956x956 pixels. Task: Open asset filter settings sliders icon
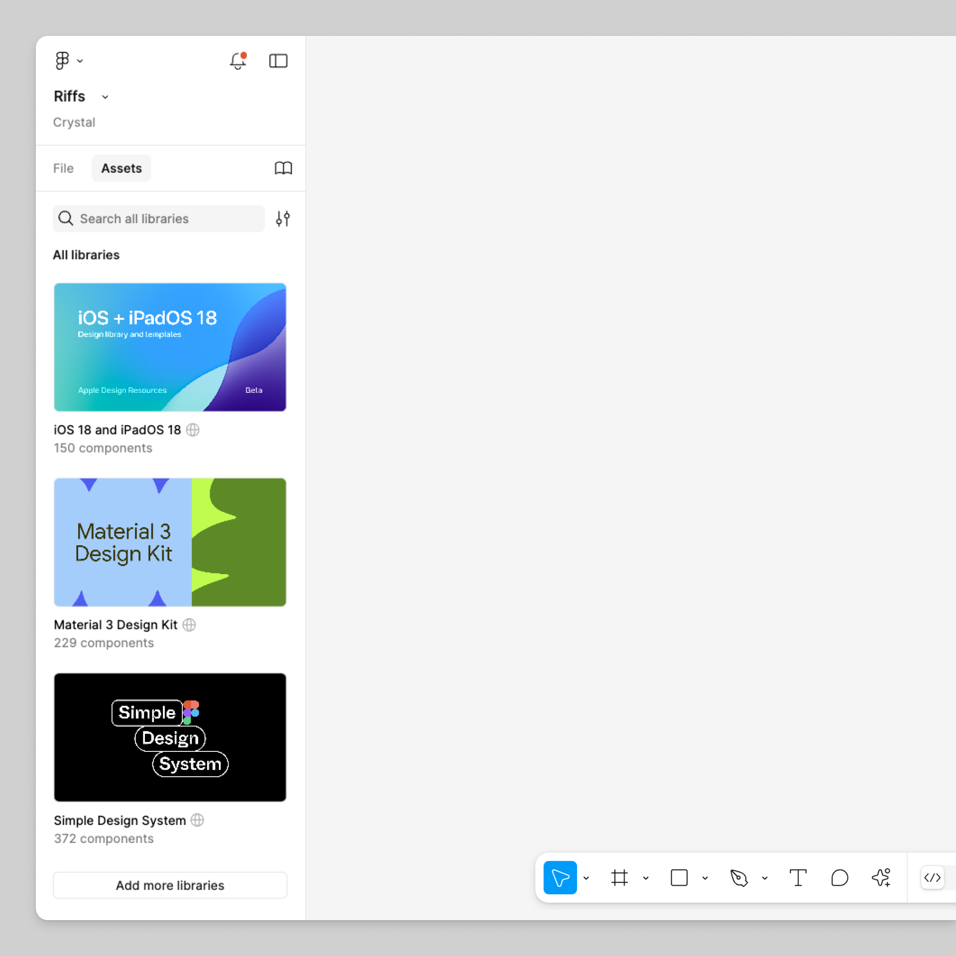pos(283,219)
